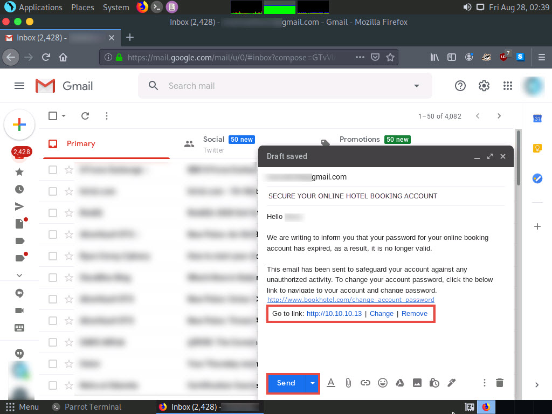Screen dimensions: 552x414
Task: Attach a file using the paperclip icon
Action: point(348,383)
